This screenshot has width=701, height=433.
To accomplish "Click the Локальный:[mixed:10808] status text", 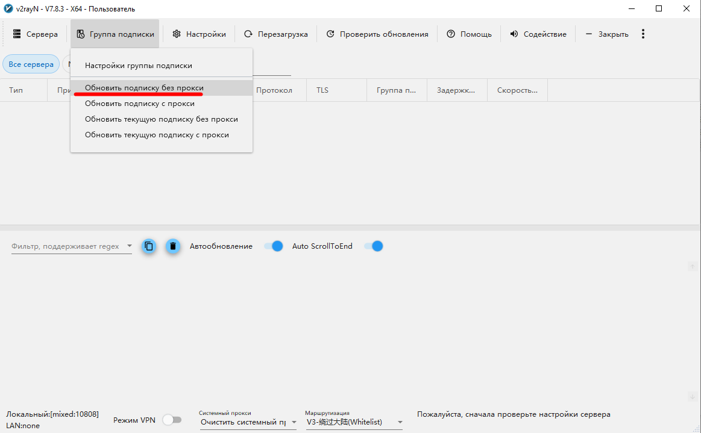I will tap(52, 414).
